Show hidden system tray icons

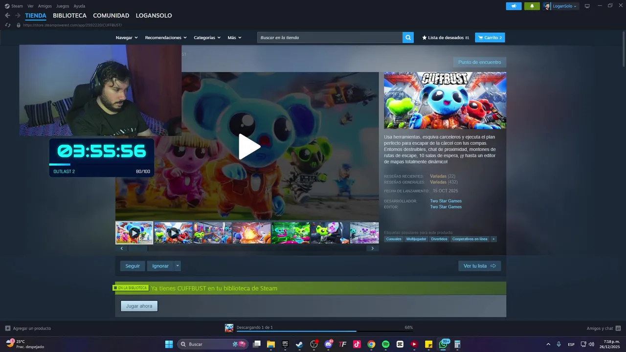point(548,344)
